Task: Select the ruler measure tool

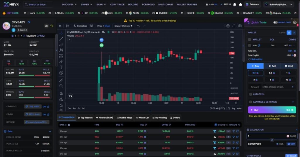Action: tap(61, 81)
